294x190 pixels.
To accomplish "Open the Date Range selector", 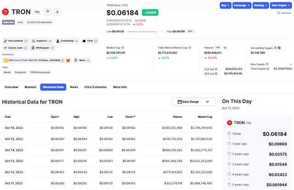I will click(193, 102).
